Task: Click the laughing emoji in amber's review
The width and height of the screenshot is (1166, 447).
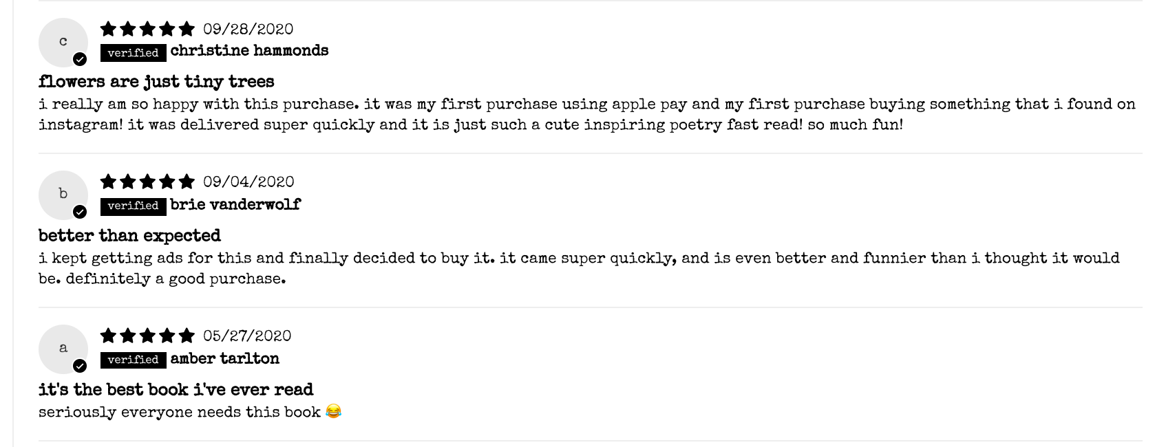Action: pos(334,412)
